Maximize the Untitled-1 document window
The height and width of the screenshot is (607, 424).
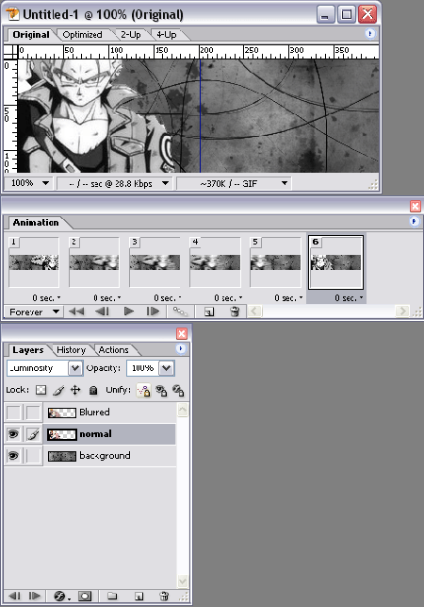pyautogui.click(x=347, y=15)
